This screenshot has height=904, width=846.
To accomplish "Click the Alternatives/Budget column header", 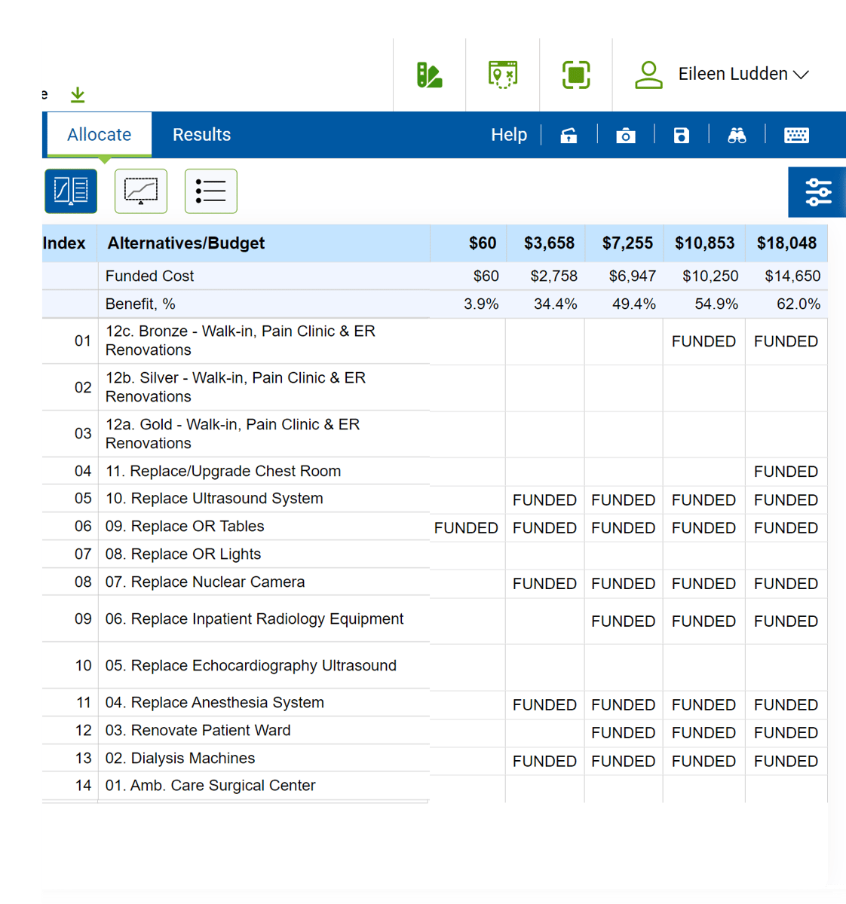I will (x=186, y=243).
